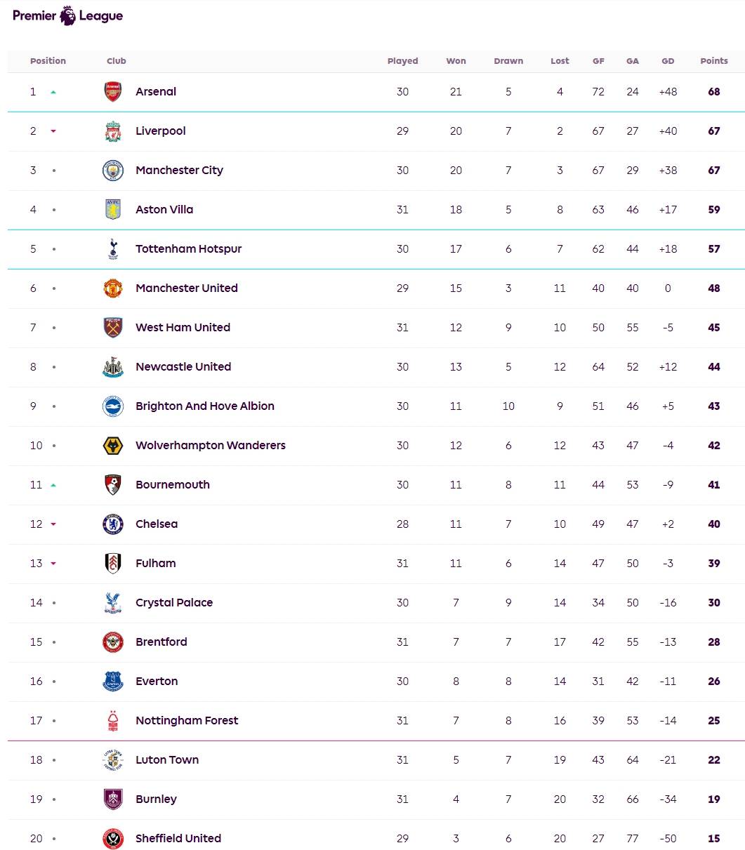
Task: Sort table by Points column header
Action: pos(713,61)
